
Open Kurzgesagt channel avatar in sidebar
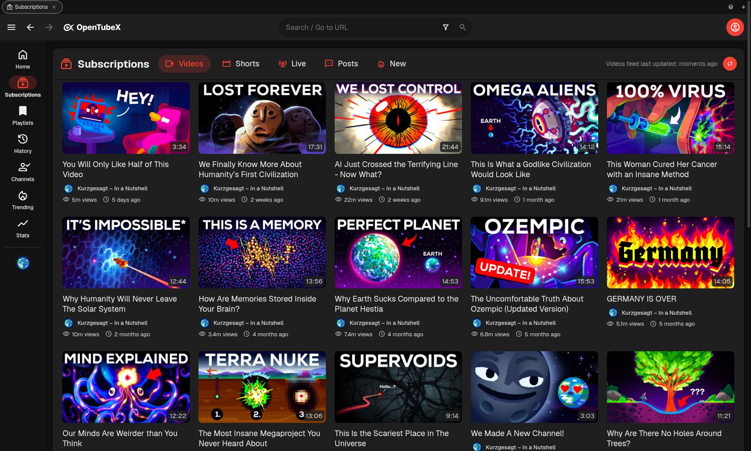pos(23,263)
